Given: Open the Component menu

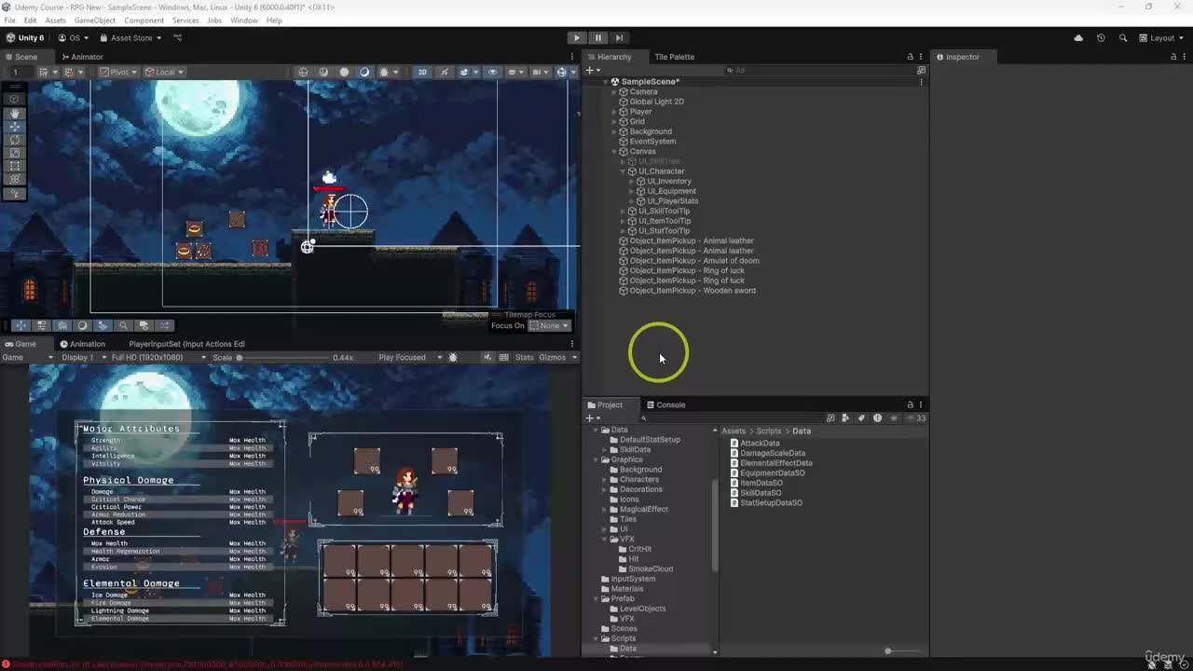Looking at the screenshot, I should pyautogui.click(x=144, y=21).
